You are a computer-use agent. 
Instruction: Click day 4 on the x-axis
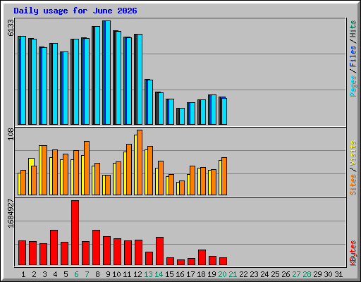[55, 274]
